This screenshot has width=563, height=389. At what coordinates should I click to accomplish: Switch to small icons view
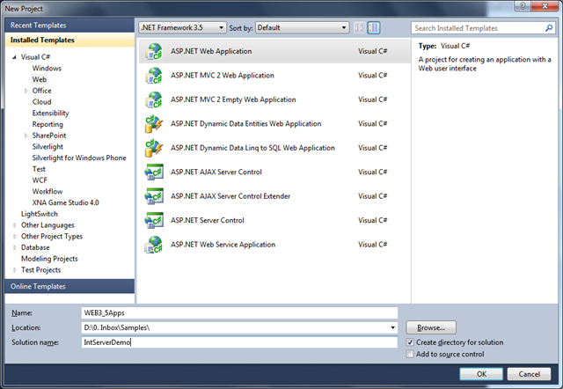pos(359,27)
